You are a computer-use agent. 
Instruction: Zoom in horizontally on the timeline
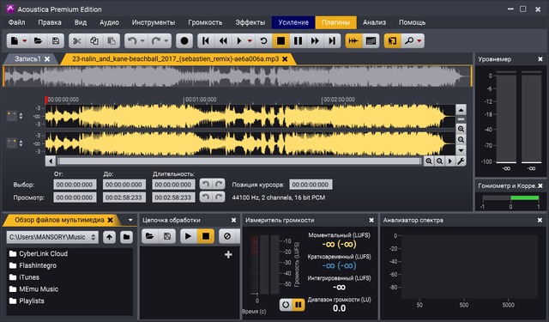click(x=429, y=161)
